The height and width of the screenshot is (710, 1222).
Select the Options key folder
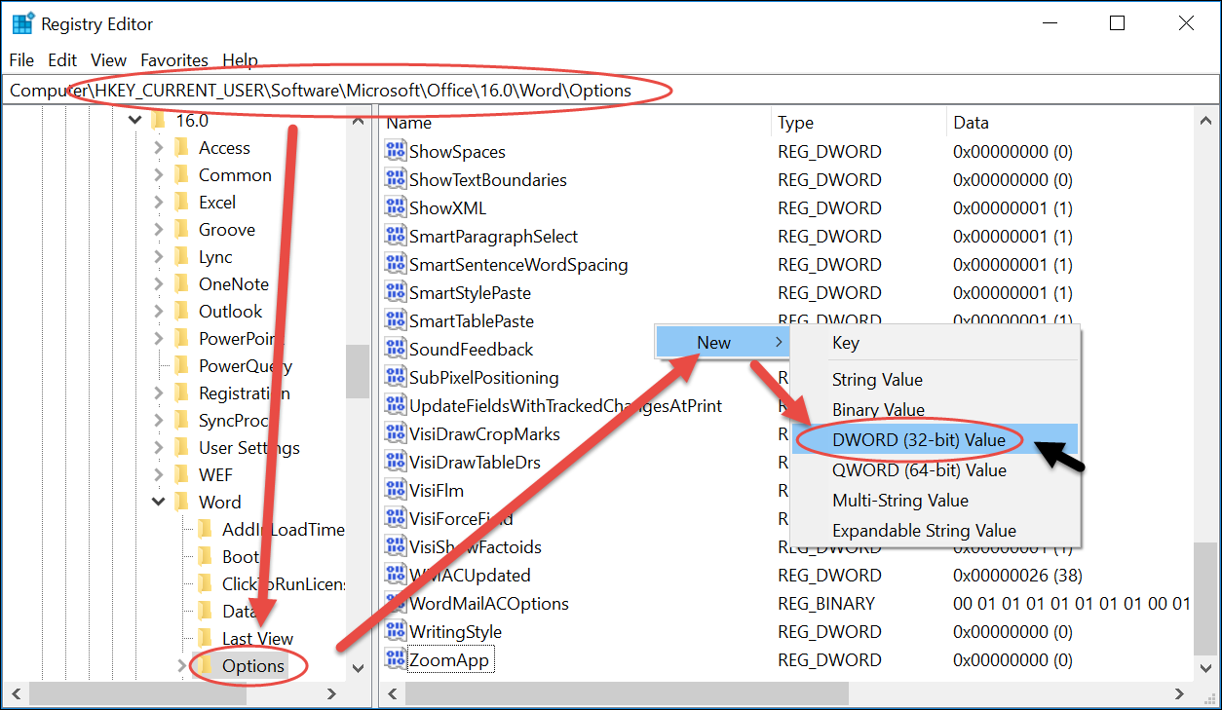(x=255, y=665)
